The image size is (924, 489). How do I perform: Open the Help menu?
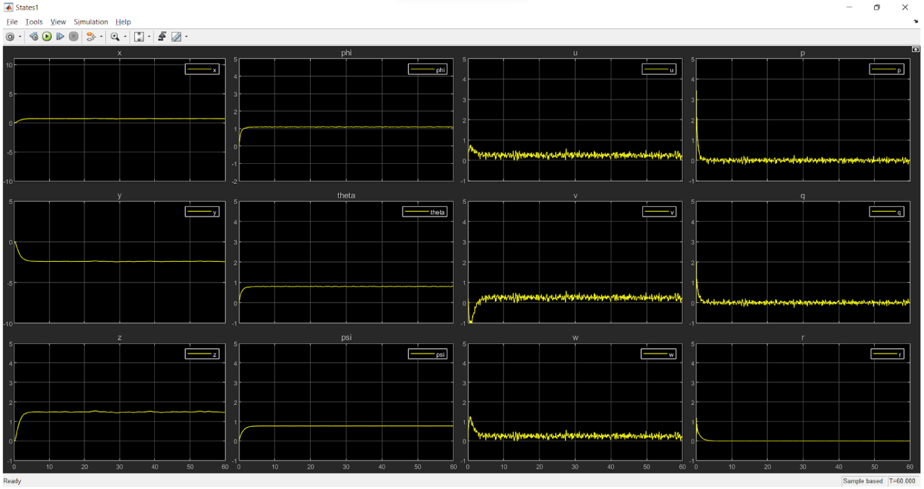[123, 22]
